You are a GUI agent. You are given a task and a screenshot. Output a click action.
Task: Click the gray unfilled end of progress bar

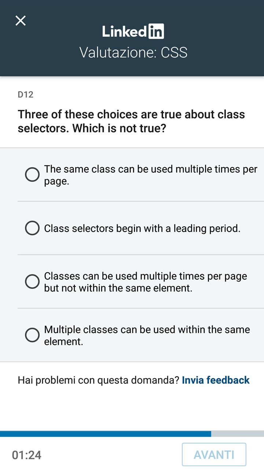click(238, 434)
